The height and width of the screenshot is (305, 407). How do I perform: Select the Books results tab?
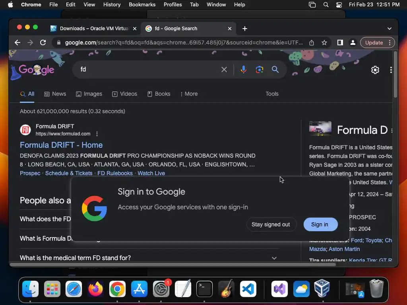159,94
